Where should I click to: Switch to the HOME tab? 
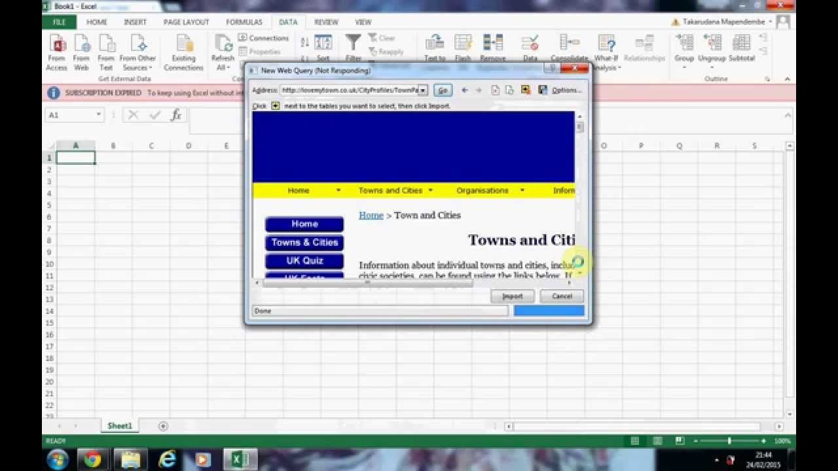tap(97, 22)
